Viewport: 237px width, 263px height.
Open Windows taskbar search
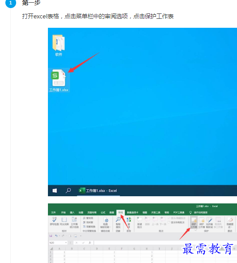(68, 190)
